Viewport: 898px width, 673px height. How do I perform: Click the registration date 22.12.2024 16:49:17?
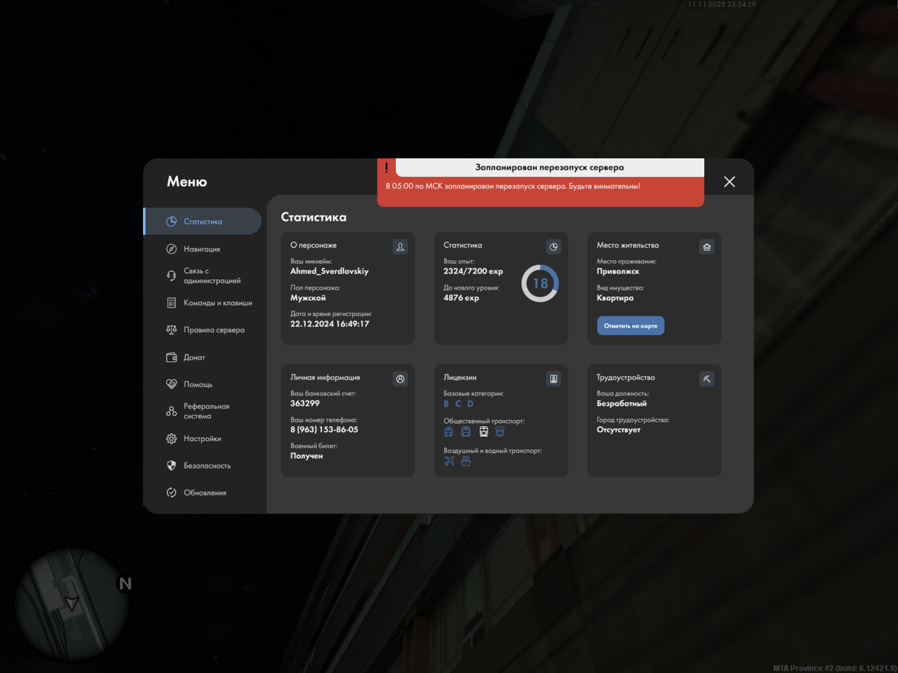click(x=330, y=324)
